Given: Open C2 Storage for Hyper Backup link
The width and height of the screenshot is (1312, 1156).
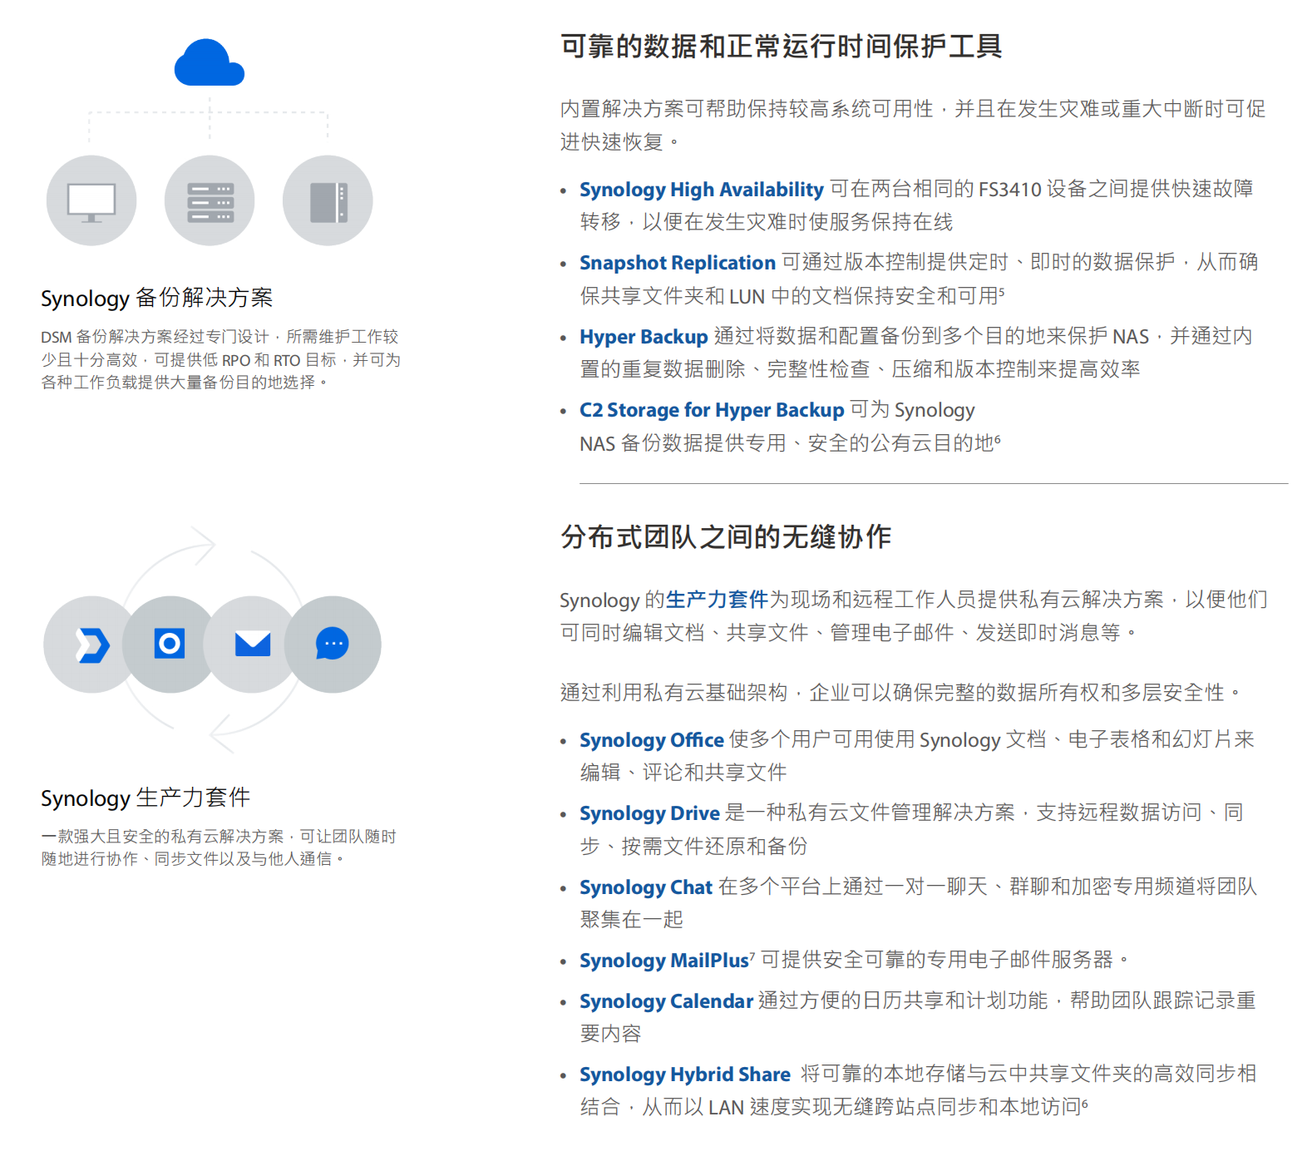Looking at the screenshot, I should point(712,410).
